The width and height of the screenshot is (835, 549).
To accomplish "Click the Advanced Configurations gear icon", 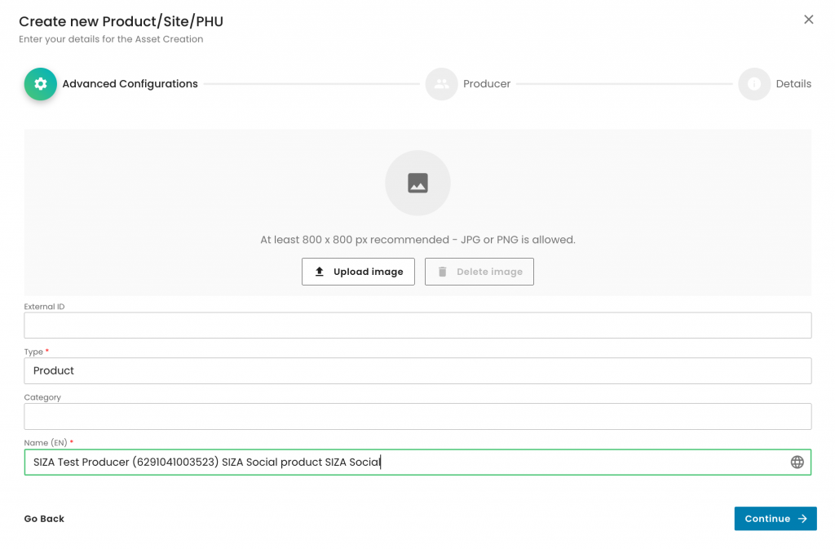I will pos(40,84).
